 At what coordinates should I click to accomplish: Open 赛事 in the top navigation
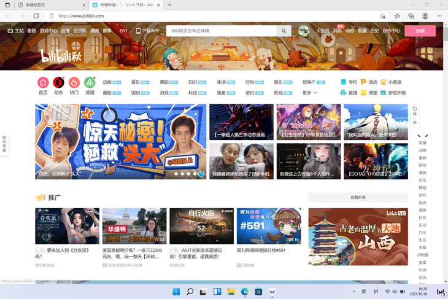coord(107,31)
